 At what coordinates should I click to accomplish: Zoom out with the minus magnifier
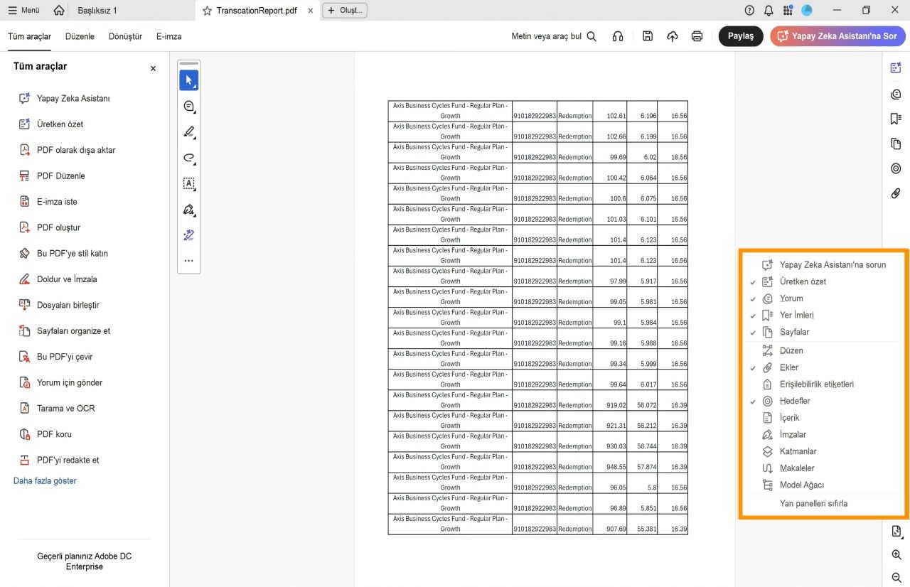point(896,578)
